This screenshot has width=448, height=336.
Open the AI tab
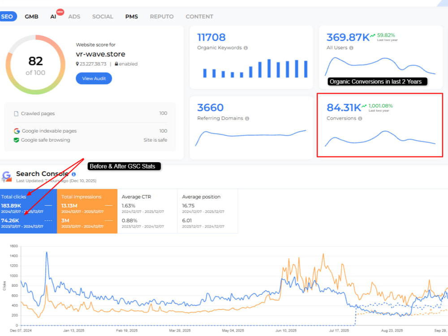click(53, 17)
